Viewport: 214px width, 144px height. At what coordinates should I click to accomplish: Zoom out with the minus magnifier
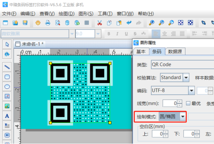tap(161, 23)
